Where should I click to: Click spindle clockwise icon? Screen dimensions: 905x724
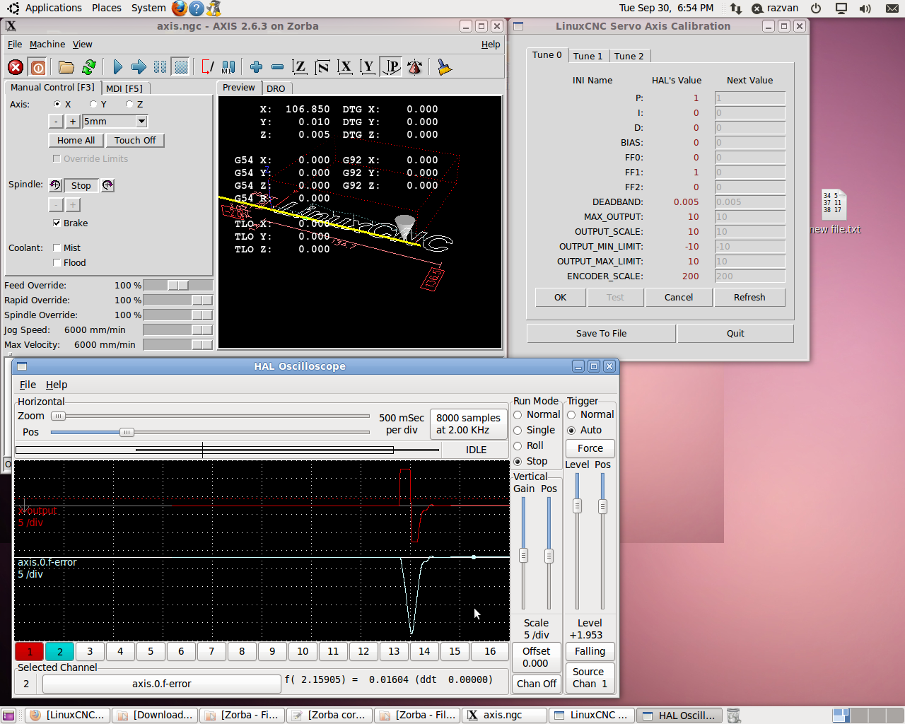coord(107,185)
